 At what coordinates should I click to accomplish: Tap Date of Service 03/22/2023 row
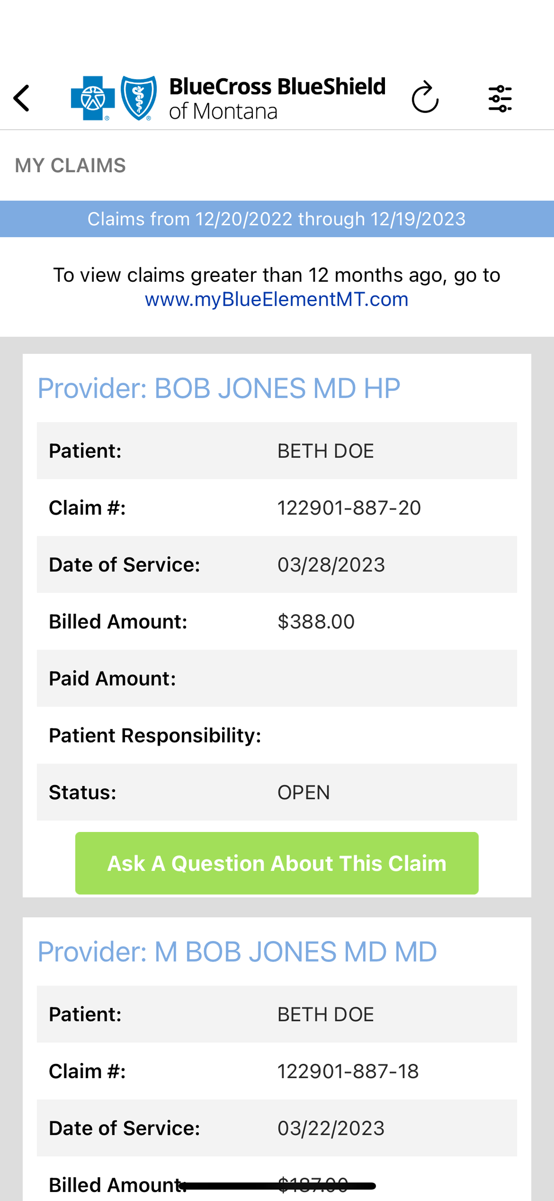[277, 1128]
